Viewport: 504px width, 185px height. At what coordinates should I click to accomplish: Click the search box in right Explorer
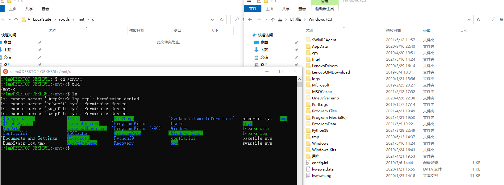click(x=496, y=19)
